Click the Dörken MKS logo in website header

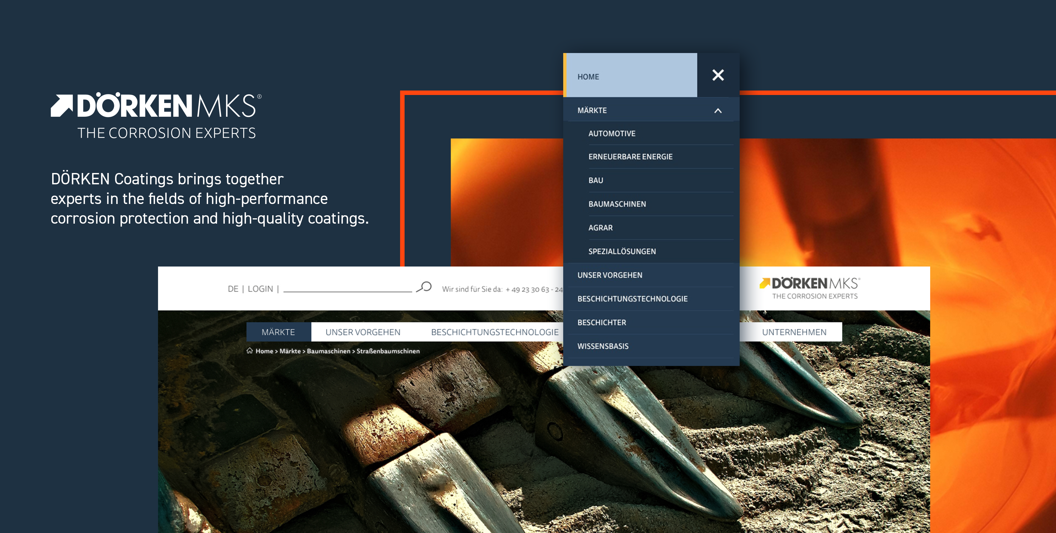click(810, 288)
